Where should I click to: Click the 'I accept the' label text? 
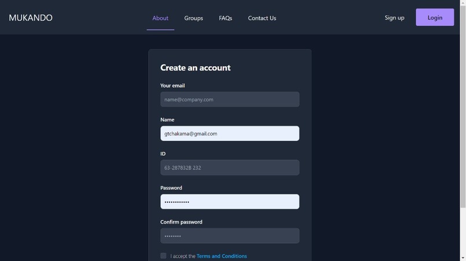pyautogui.click(x=183, y=256)
